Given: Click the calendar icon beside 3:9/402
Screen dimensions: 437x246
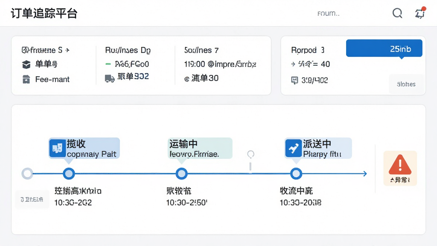Looking at the screenshot, I should point(294,80).
